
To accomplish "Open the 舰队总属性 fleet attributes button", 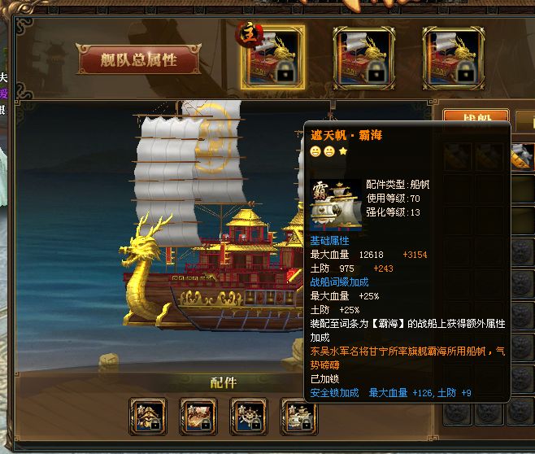I will click(138, 59).
